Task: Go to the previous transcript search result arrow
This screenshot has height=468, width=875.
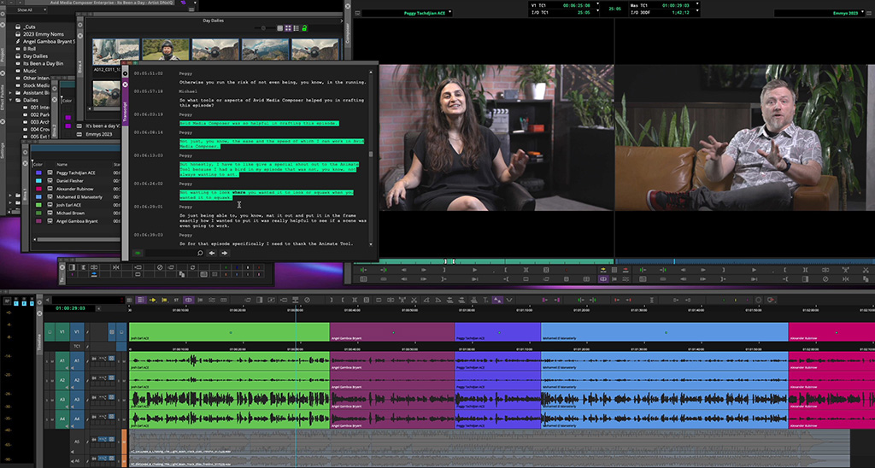Action: coord(212,253)
